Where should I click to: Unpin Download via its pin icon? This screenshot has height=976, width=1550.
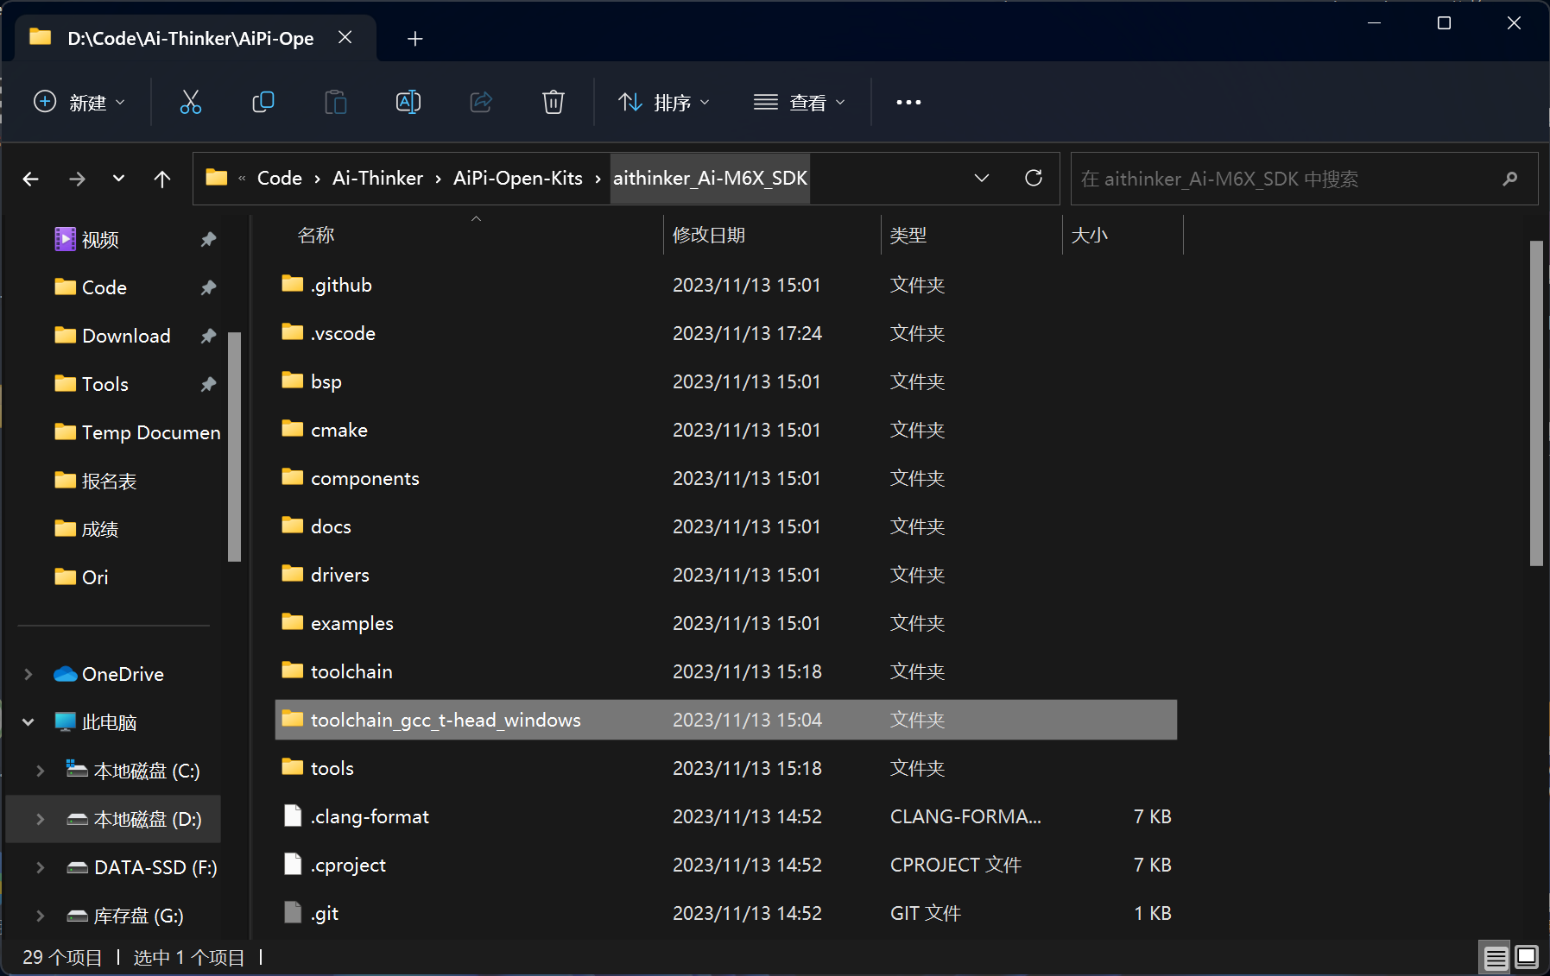point(208,336)
